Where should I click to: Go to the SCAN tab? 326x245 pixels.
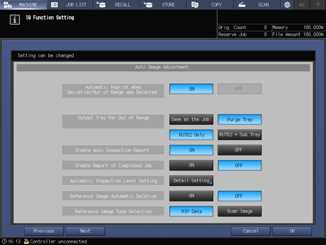click(257, 4)
